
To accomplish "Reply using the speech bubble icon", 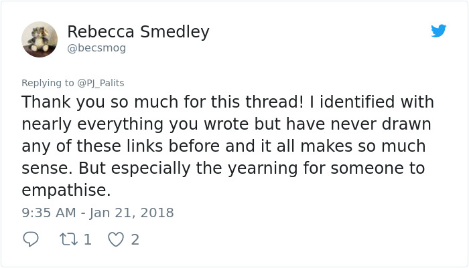I will pyautogui.click(x=31, y=239).
